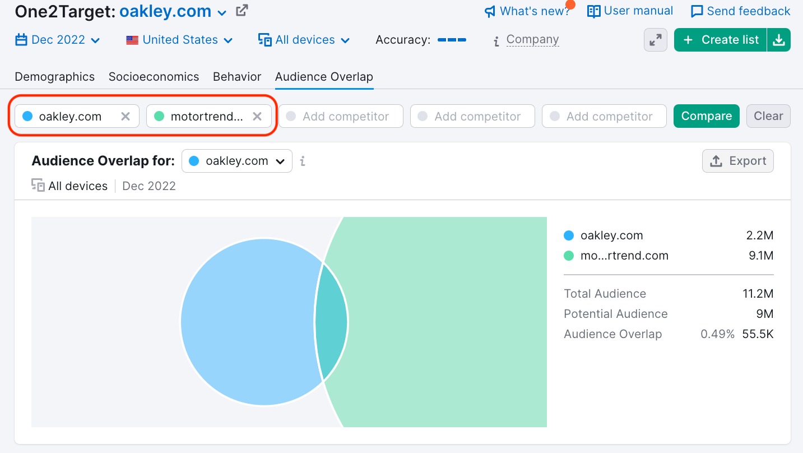Click the motortrend competitor input field

[x=209, y=116]
